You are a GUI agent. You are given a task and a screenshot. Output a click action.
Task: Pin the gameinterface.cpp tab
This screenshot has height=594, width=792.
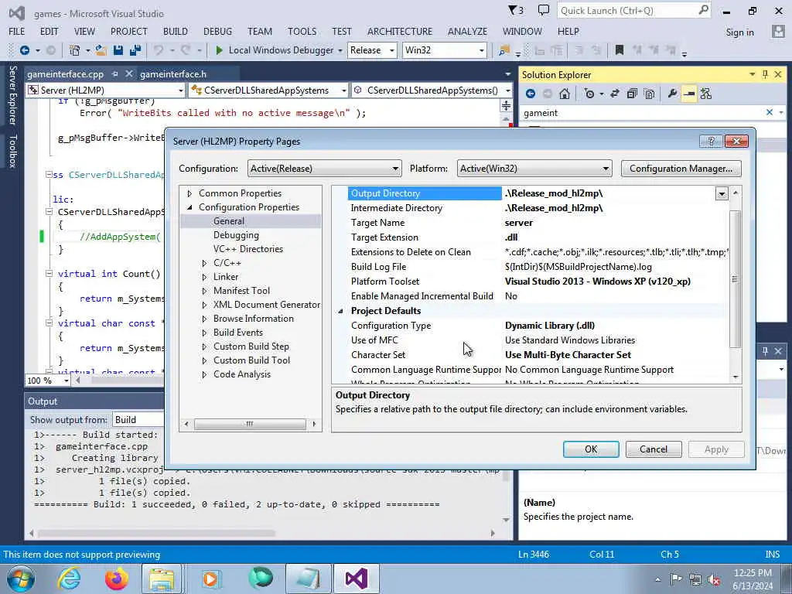114,73
